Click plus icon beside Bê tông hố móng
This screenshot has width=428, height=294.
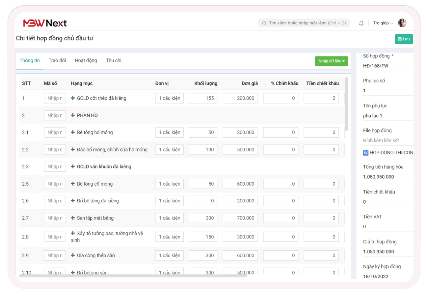pyautogui.click(x=73, y=132)
